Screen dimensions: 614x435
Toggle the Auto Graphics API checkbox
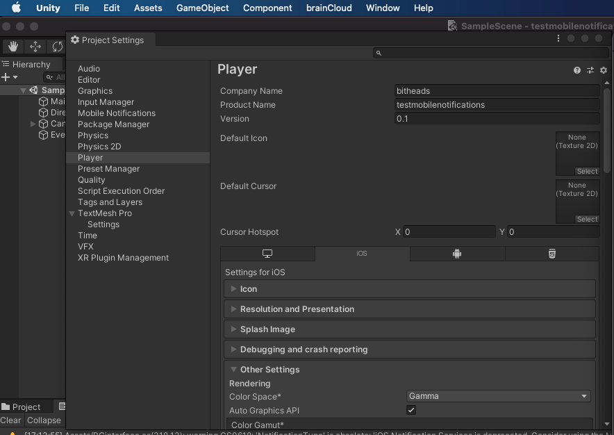pos(410,410)
